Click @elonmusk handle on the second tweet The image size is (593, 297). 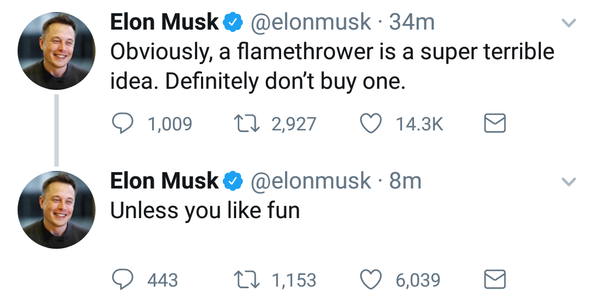coord(311,181)
